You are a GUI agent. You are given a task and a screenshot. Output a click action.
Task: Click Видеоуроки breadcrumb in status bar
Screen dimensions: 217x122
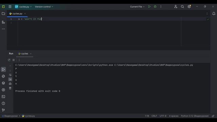click(10, 116)
